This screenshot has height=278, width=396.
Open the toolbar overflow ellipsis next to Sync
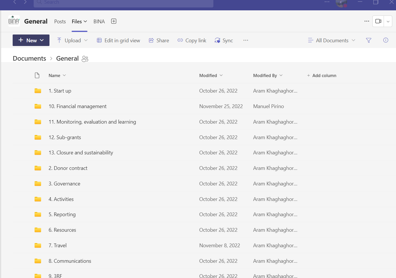click(246, 41)
